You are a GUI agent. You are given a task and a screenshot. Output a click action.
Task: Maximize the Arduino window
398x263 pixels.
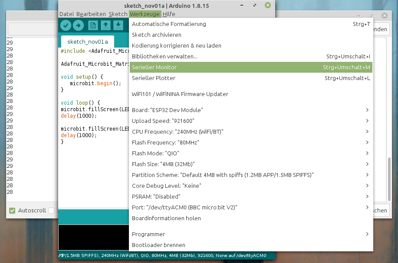pos(255,5)
